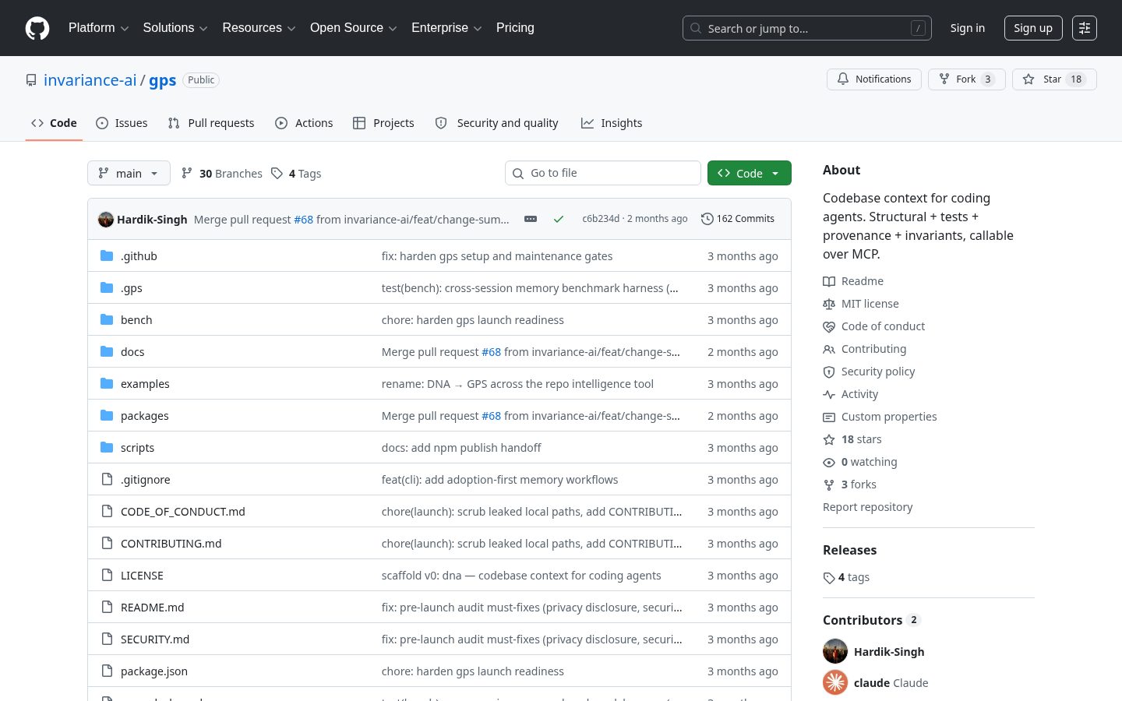Click commit hash c6b234d

tap(601, 219)
